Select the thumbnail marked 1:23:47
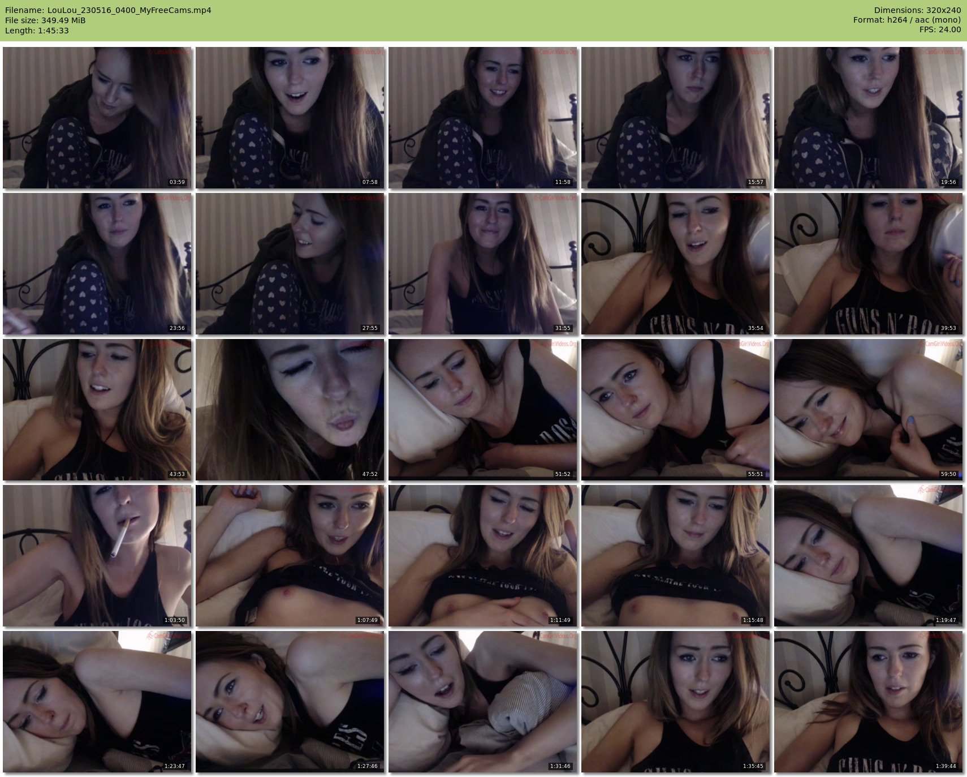The height and width of the screenshot is (777, 967). pyautogui.click(x=97, y=702)
